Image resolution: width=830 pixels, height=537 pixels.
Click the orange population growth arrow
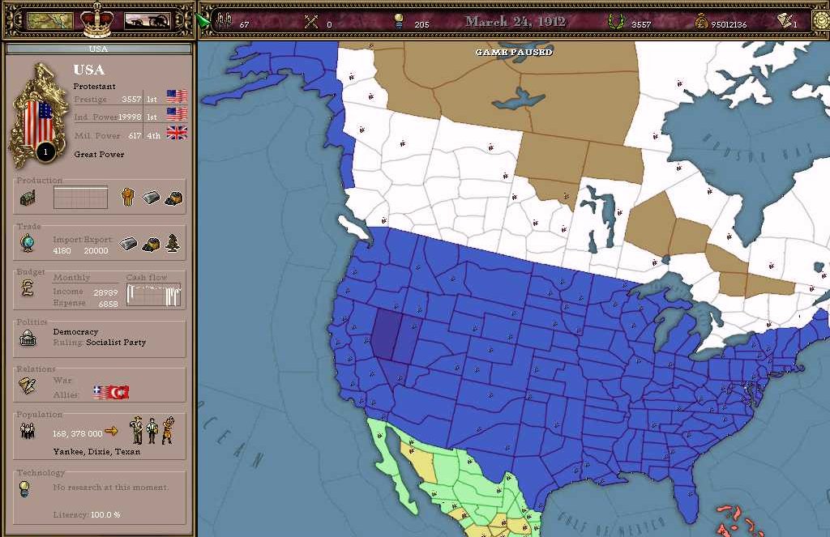point(111,431)
